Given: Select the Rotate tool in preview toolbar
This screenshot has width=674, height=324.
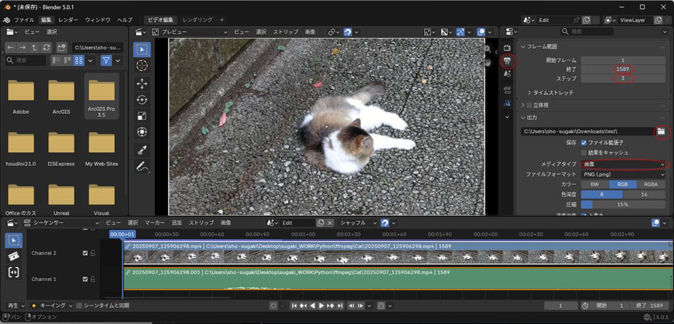Looking at the screenshot, I should coord(142,100).
